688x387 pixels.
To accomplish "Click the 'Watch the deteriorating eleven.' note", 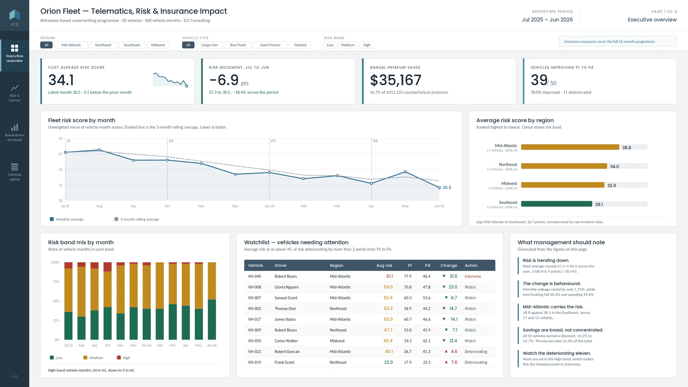I will 557,353.
